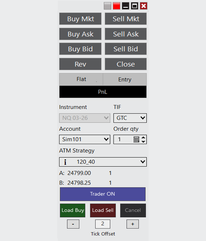This screenshot has width=206, height=241.
Task: Open the Account dropdown showing Sim101
Action: click(84, 139)
